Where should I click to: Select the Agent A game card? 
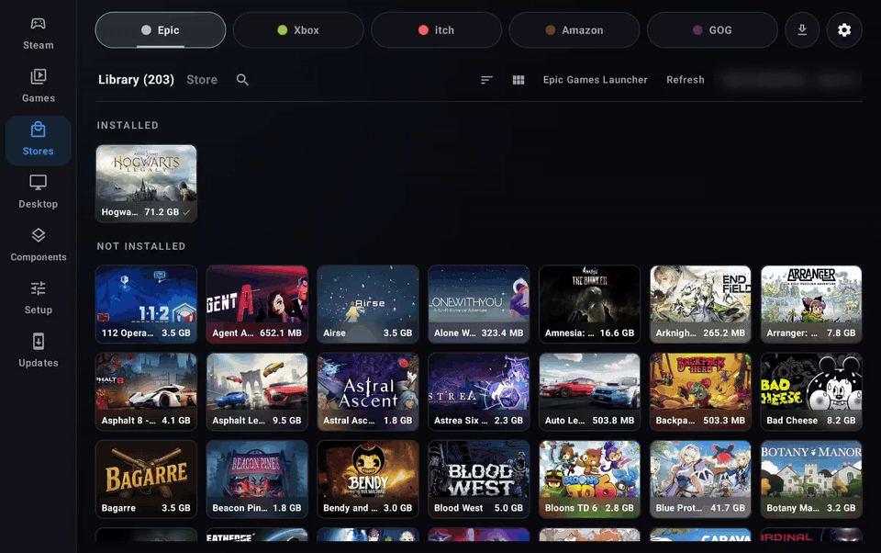point(257,304)
